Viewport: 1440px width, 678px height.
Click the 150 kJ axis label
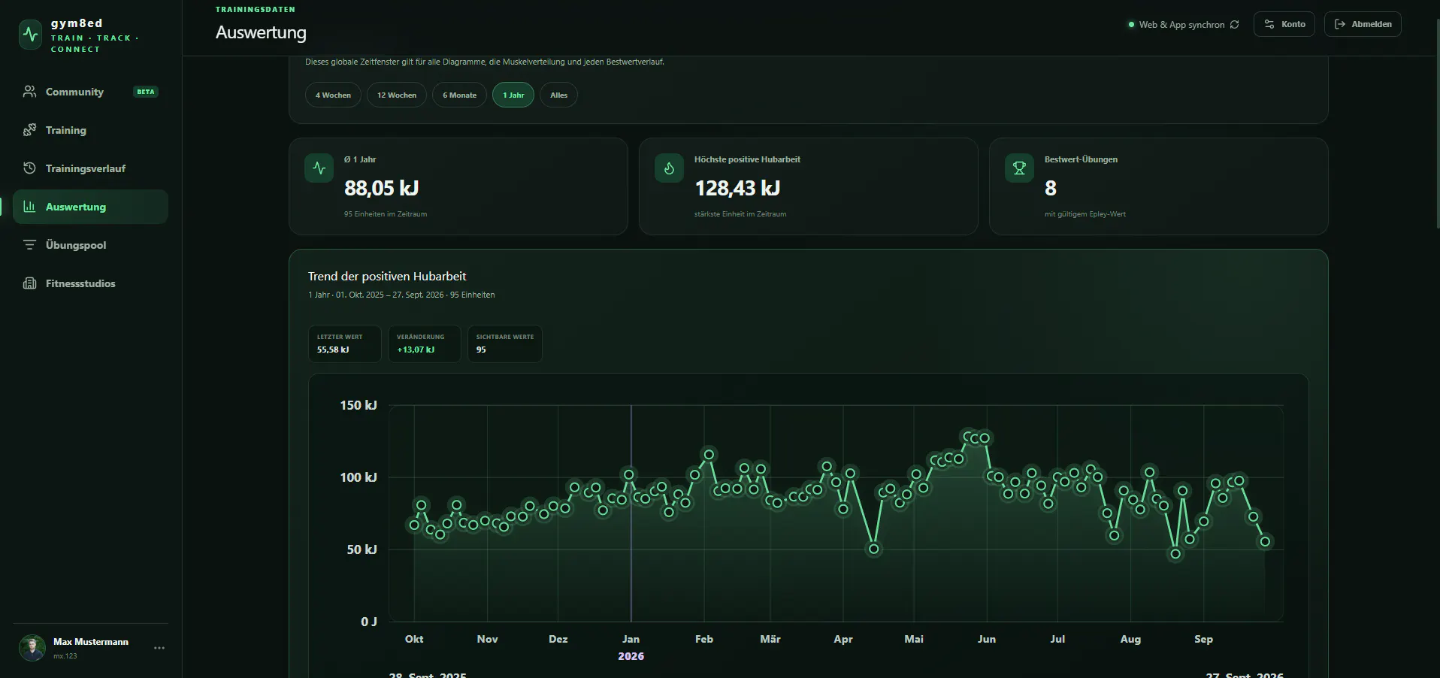pyautogui.click(x=358, y=405)
